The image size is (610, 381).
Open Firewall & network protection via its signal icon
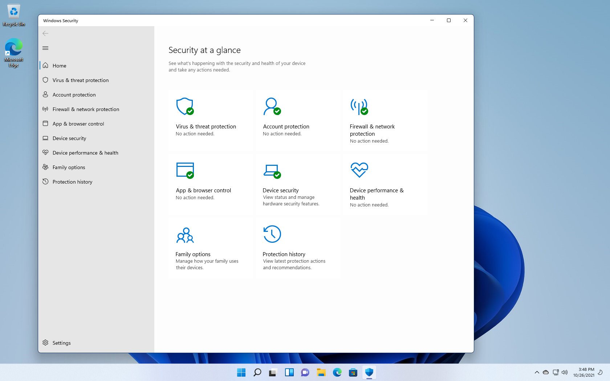click(359, 106)
